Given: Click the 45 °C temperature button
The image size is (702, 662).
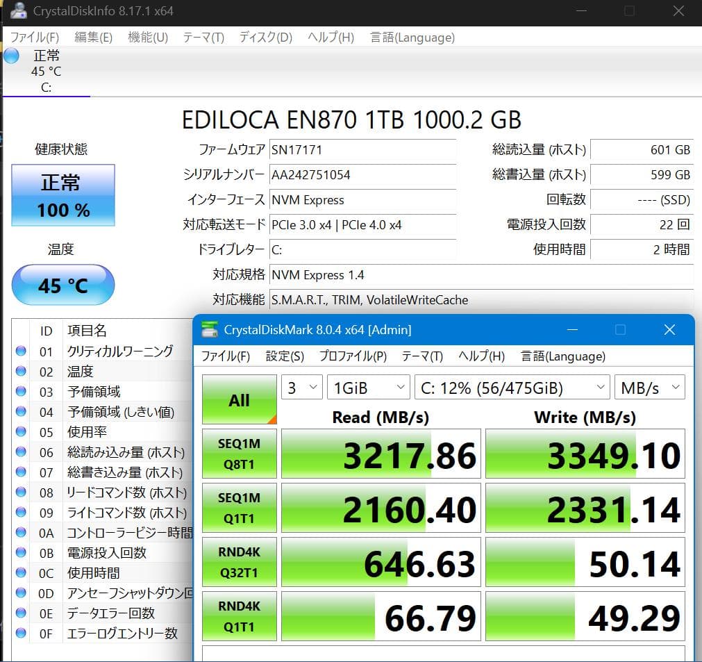Looking at the screenshot, I should pos(62,285).
